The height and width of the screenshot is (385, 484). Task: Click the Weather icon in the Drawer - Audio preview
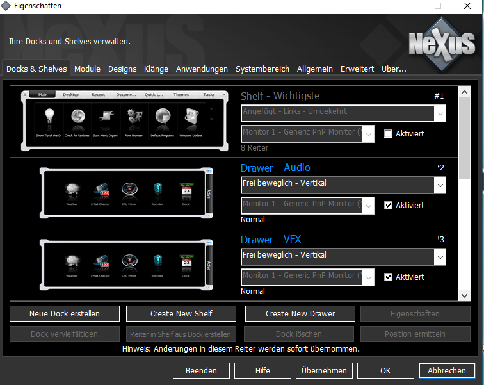click(72, 190)
